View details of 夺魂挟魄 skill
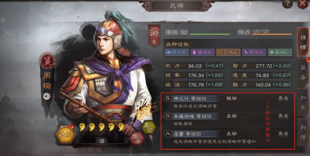 (283, 116)
